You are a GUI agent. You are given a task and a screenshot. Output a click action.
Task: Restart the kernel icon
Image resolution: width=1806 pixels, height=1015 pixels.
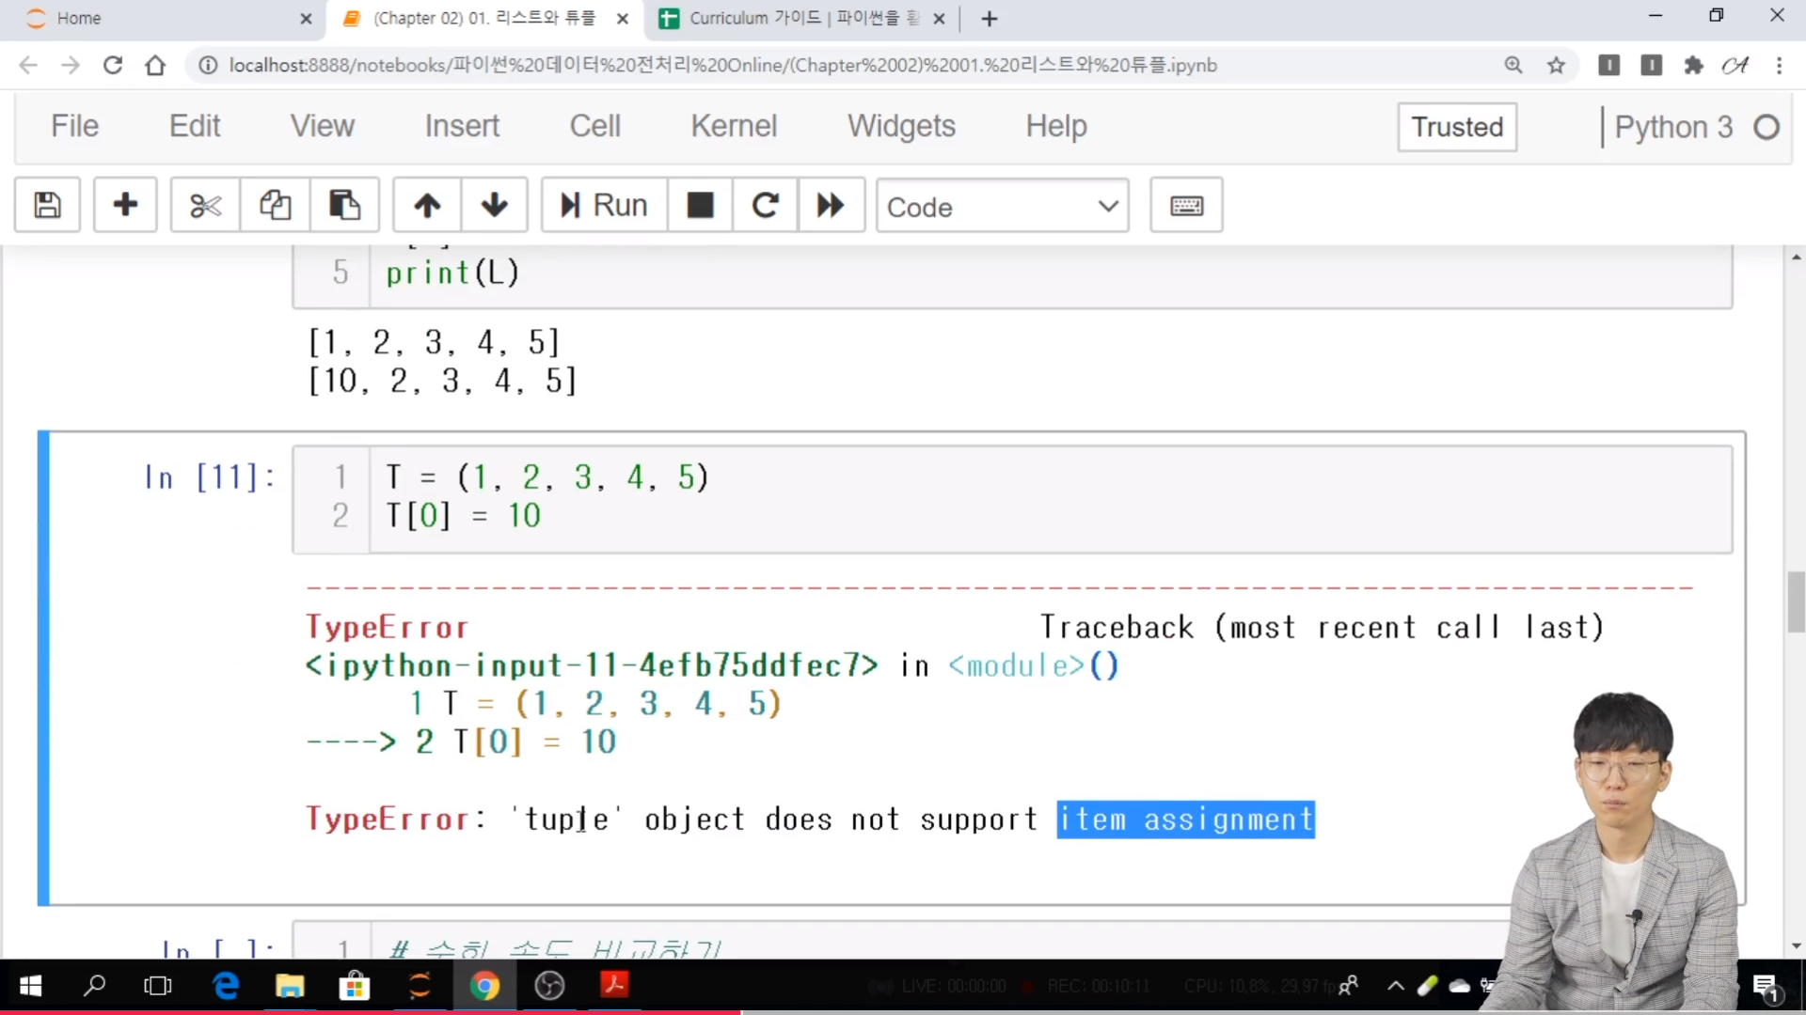pyautogui.click(x=765, y=205)
